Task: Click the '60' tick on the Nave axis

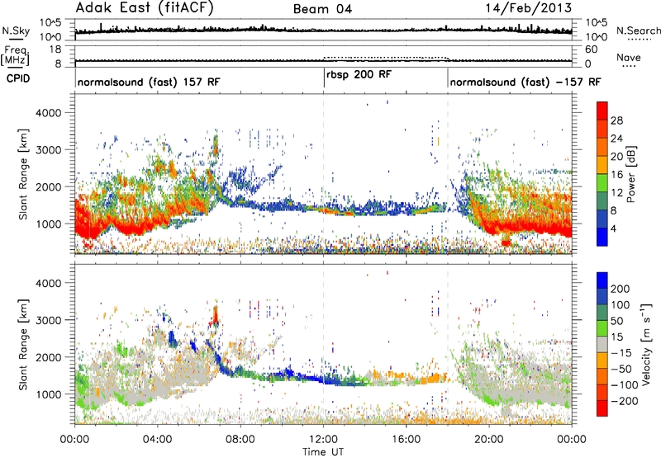Action: [592, 49]
